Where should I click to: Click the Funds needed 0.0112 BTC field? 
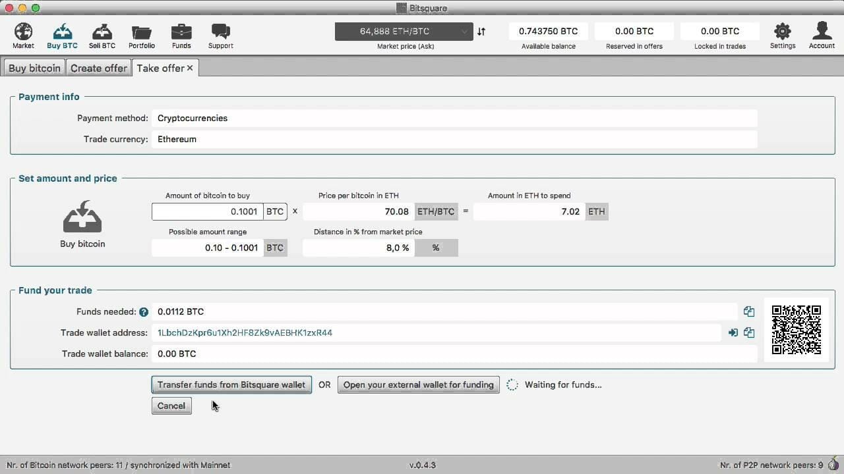[x=444, y=311]
